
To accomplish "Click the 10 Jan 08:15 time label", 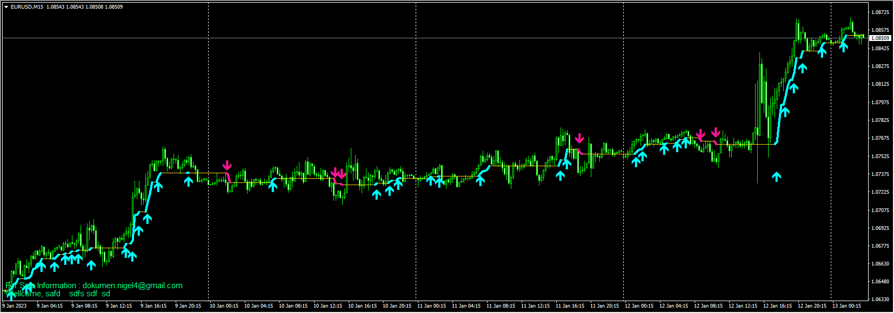I will click(x=293, y=306).
